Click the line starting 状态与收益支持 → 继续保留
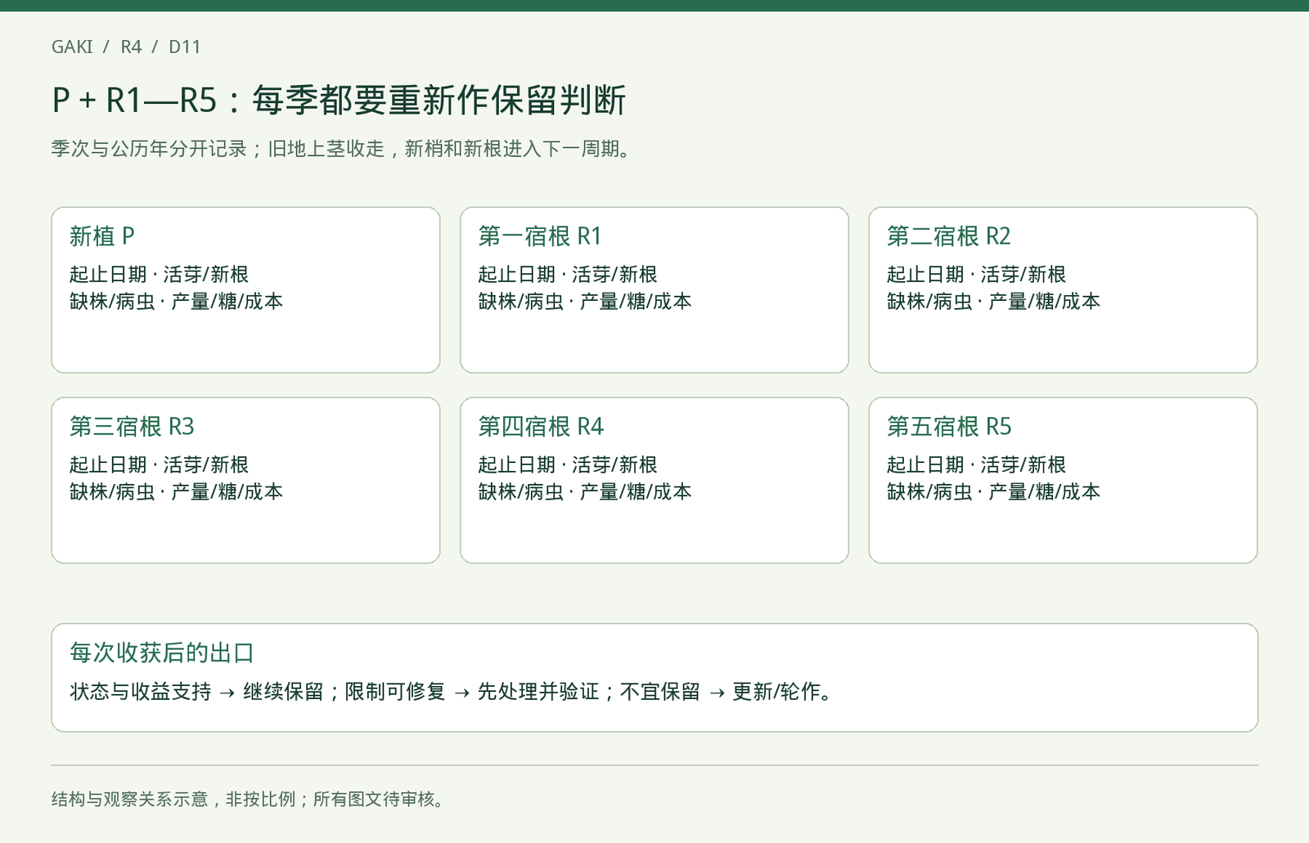The height and width of the screenshot is (843, 1309). 452,692
